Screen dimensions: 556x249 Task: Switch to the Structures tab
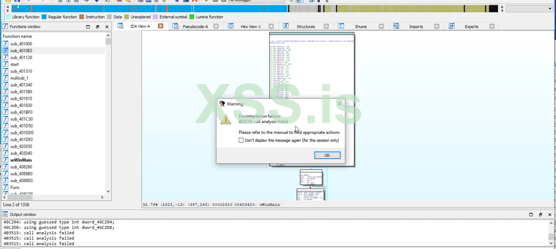(x=306, y=27)
